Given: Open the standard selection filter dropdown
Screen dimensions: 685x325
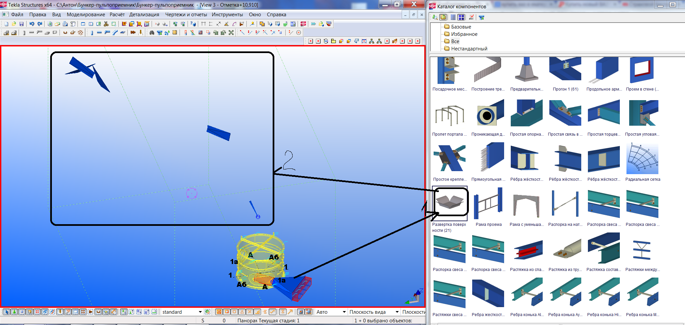Looking at the screenshot, I should tap(200, 312).
